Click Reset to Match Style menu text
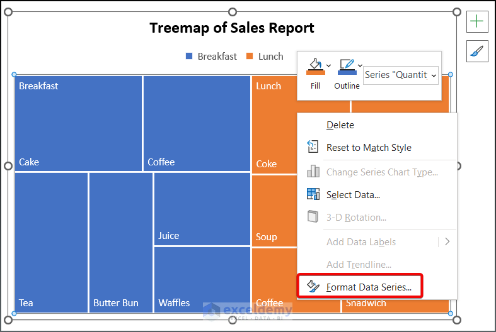Screen dimensions: 496x332 369,148
